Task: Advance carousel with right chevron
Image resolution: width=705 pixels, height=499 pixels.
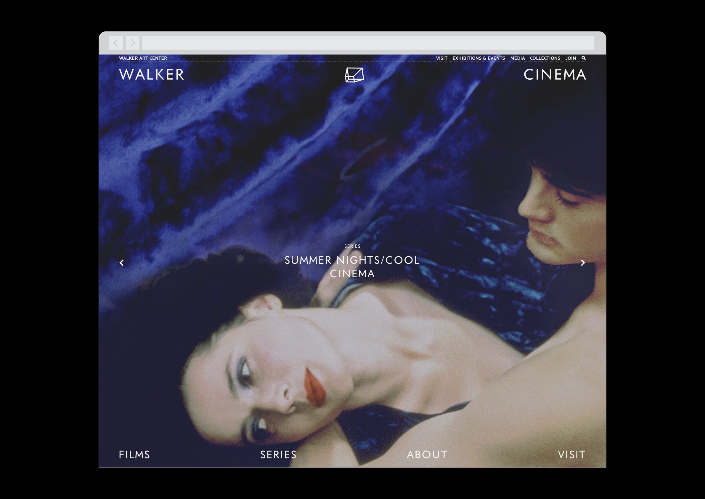Action: coord(583,263)
